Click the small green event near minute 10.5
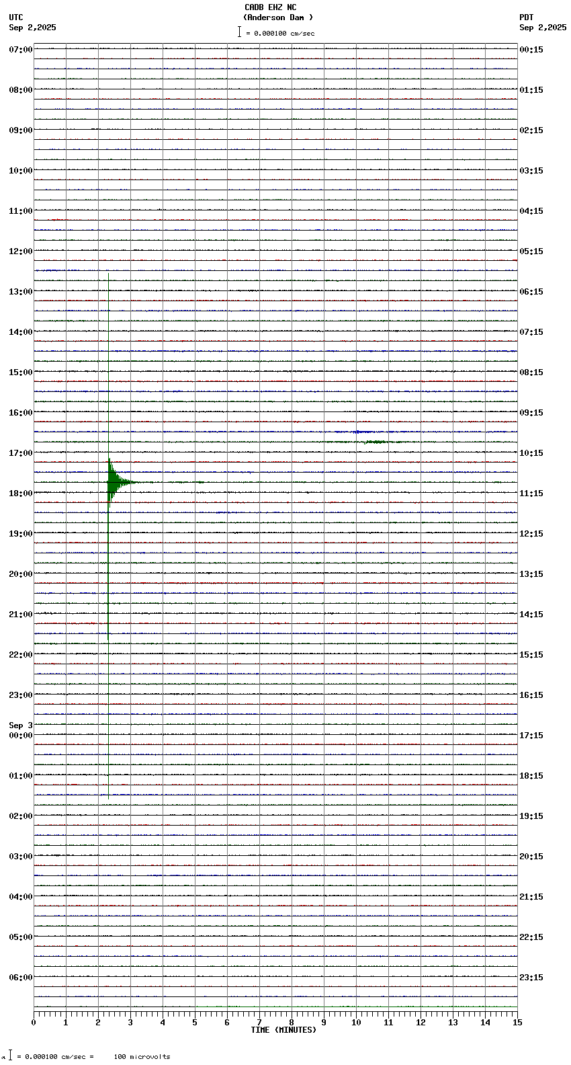 coord(375,442)
